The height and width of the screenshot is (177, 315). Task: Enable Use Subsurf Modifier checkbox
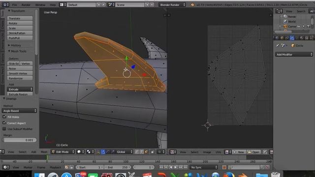click(4, 129)
